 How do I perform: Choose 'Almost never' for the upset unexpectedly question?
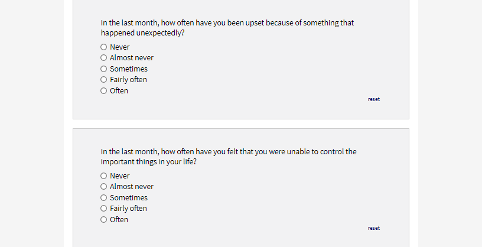(x=103, y=58)
